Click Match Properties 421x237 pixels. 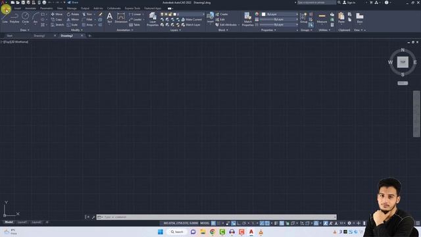[x=247, y=19]
